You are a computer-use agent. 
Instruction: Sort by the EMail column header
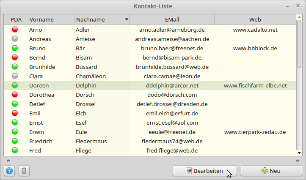[x=172, y=20]
